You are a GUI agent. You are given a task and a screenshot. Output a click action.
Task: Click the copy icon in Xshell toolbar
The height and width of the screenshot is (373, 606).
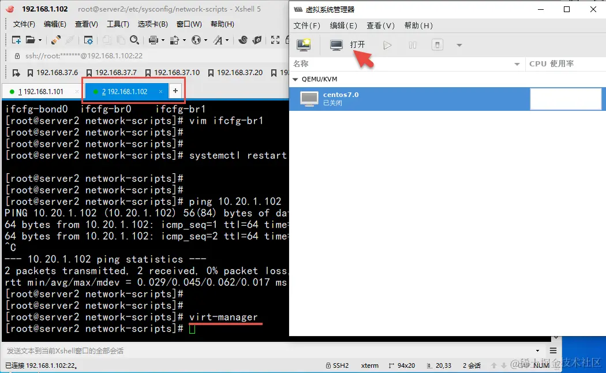point(107,40)
